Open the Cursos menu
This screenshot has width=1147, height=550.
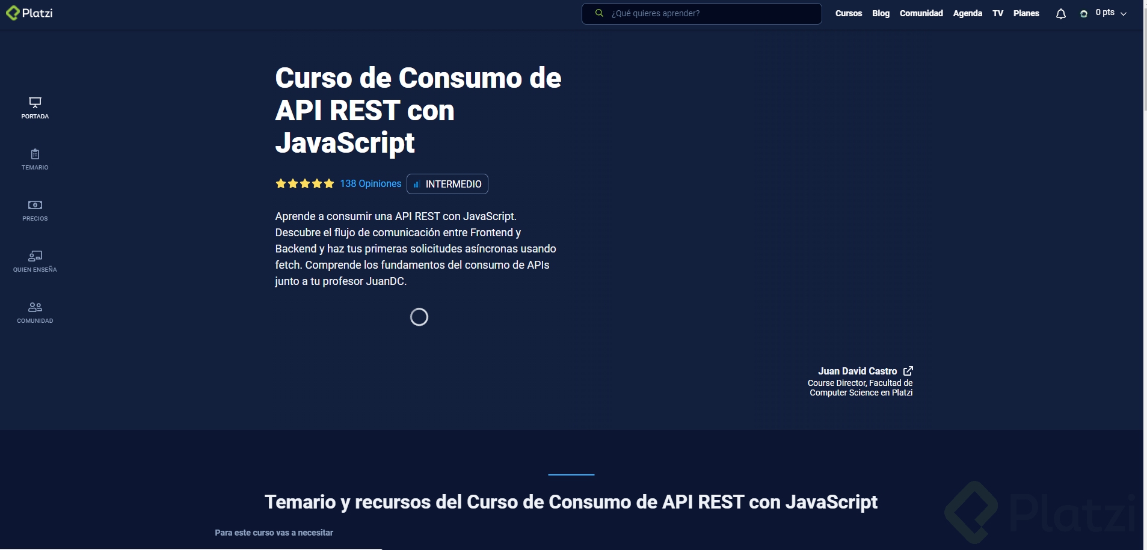tap(849, 13)
